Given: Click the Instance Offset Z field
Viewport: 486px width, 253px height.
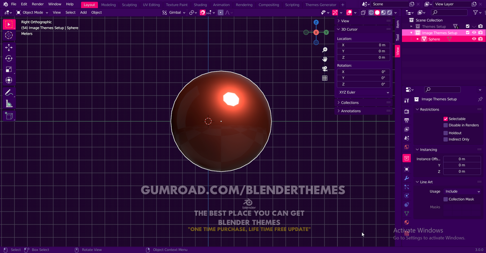Looking at the screenshot, I should pos(462,171).
